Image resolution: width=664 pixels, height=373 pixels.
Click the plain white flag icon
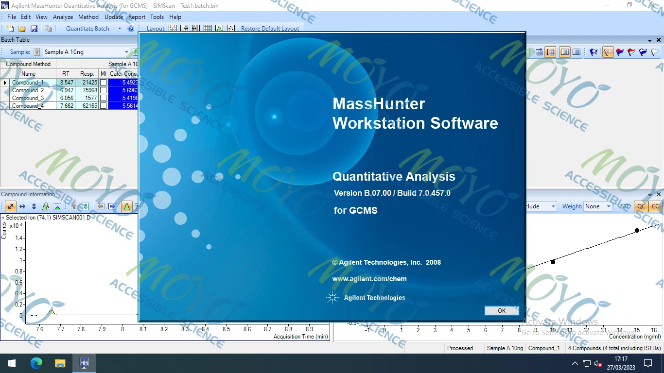pos(655,52)
